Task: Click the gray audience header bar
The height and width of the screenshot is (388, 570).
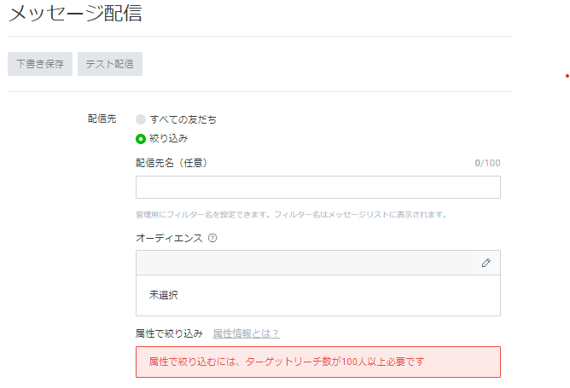Action: pos(305,263)
